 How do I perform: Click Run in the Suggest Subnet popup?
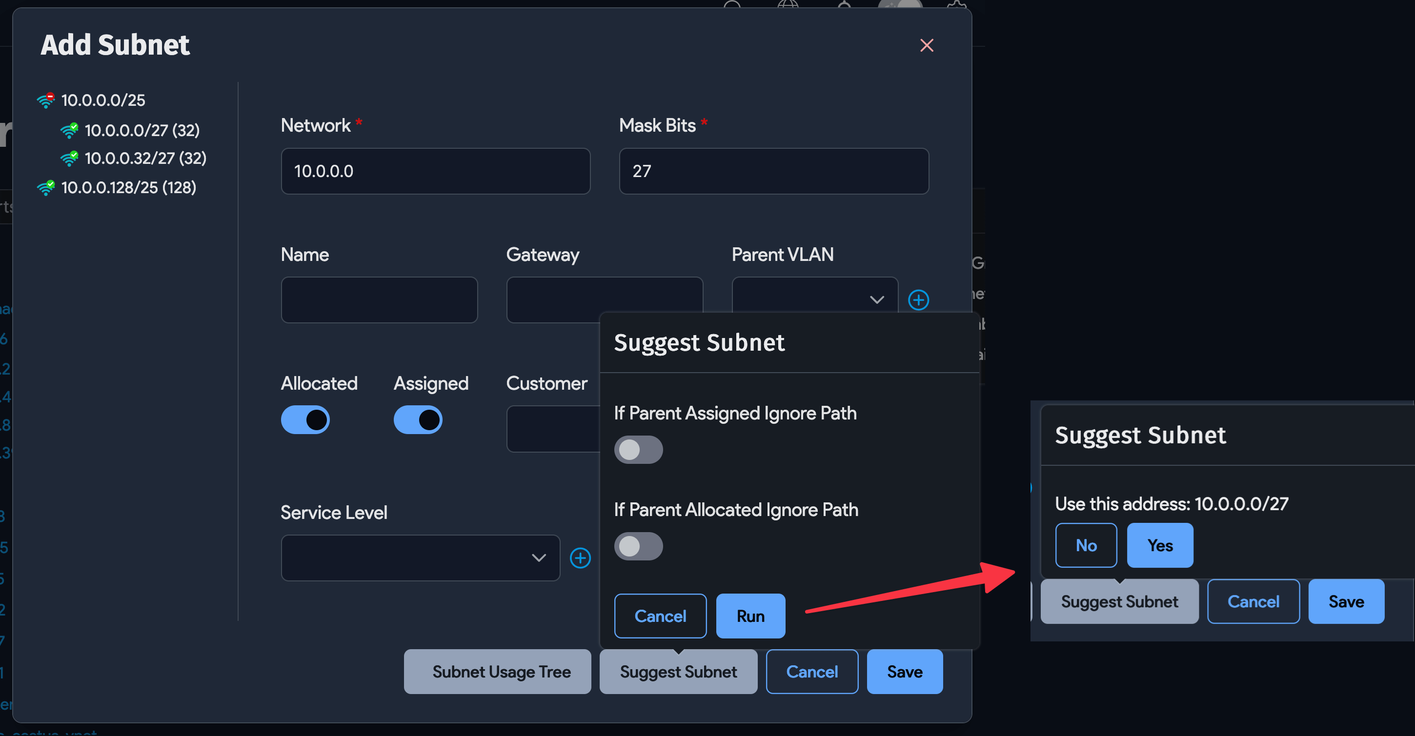click(x=750, y=616)
